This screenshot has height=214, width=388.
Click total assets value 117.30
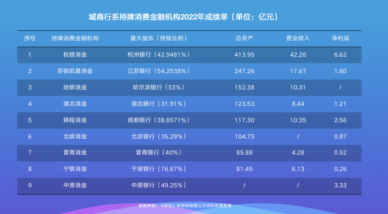click(x=244, y=120)
